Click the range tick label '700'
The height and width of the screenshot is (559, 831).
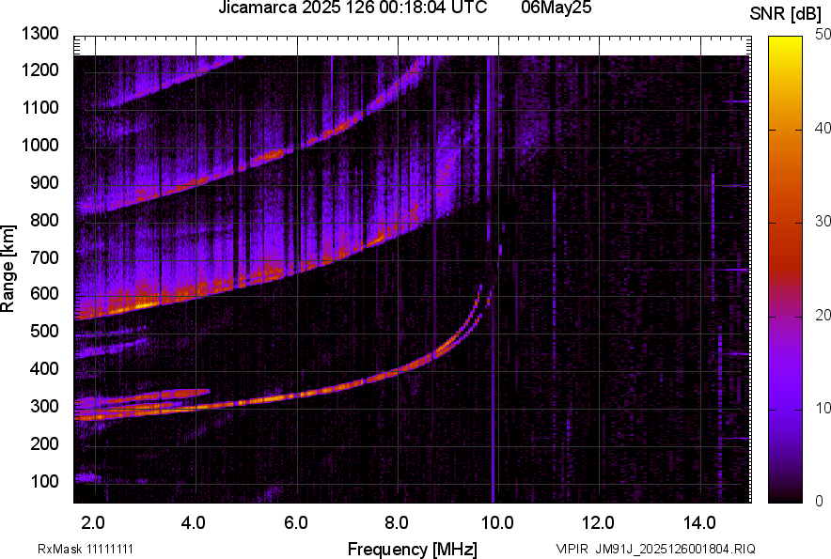point(44,257)
